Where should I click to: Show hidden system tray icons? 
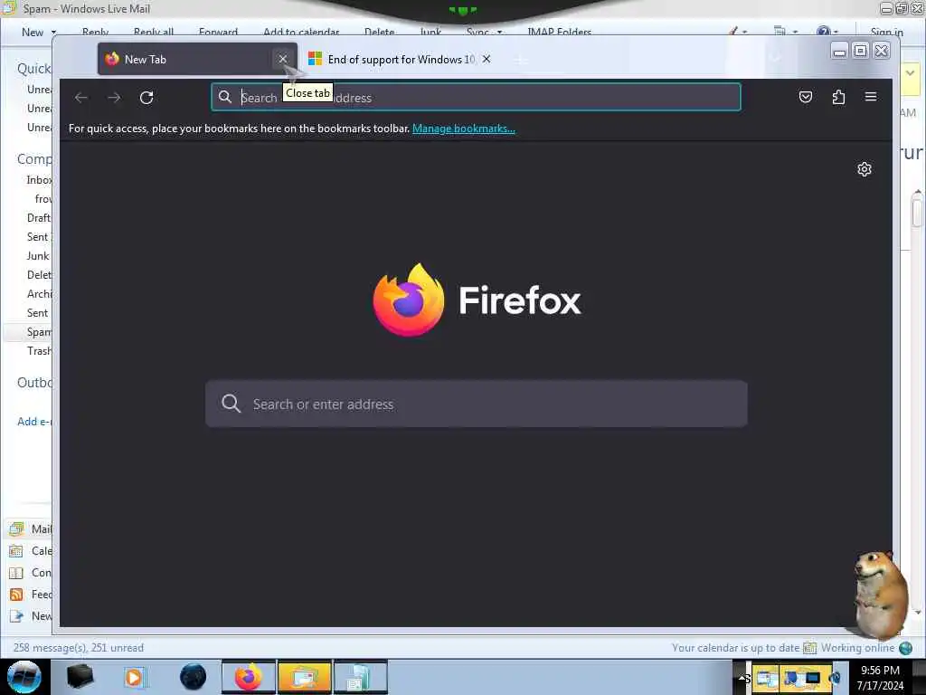point(742,677)
